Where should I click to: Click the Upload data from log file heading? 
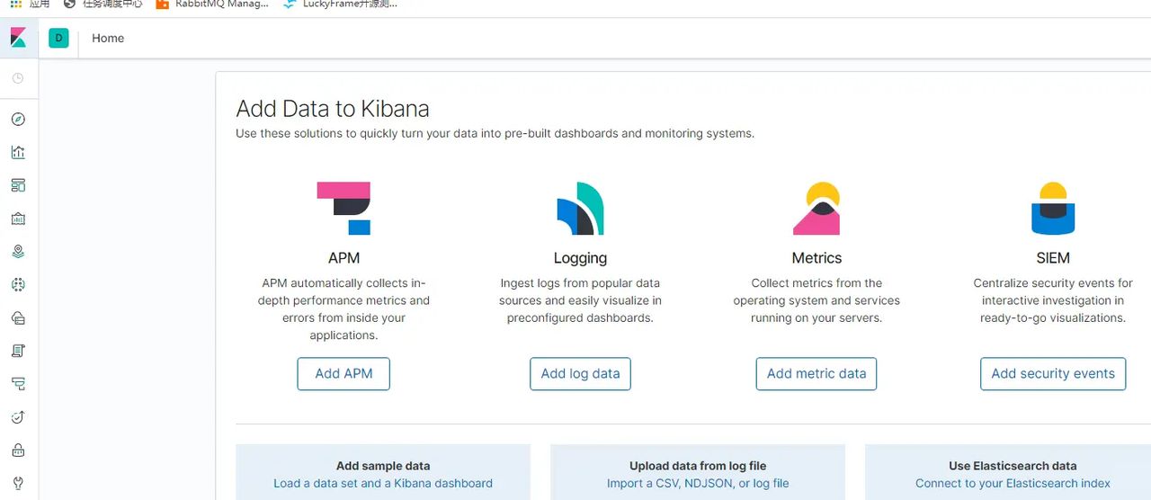click(x=698, y=466)
